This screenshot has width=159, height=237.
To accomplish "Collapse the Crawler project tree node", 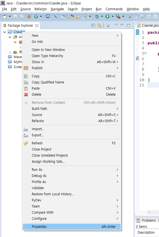I will pos(4,32).
